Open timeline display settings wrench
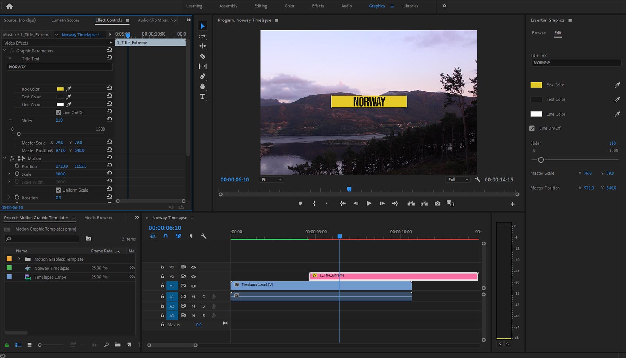626x358 pixels. pos(203,236)
